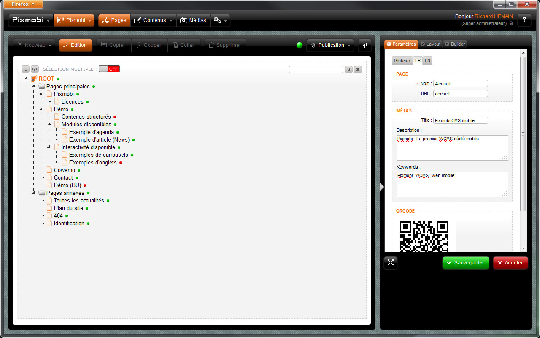This screenshot has width=540, height=338.
Task: Click the broadcast antenna icon beside Publication
Action: (364, 45)
